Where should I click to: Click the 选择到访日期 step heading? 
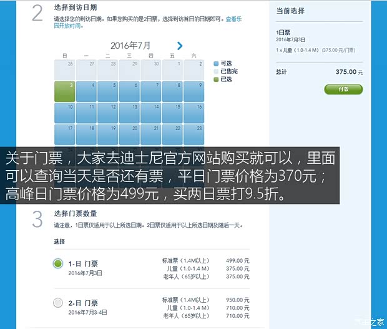(76, 8)
